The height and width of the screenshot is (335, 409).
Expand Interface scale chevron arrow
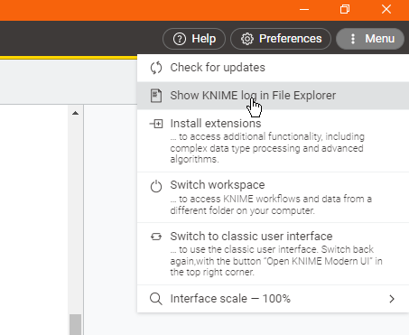coord(392,299)
